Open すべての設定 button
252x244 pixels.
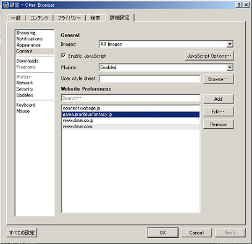pos(22,233)
